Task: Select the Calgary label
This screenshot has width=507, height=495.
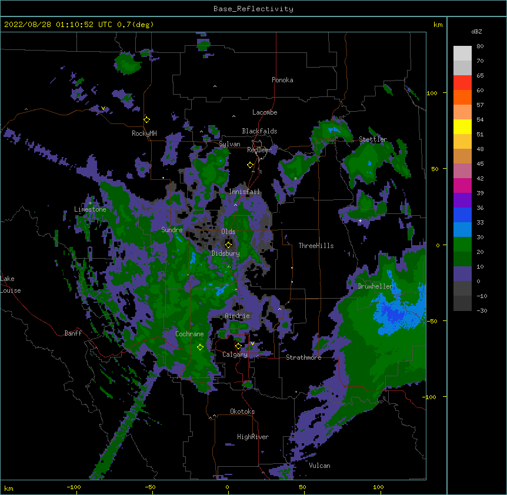Action: pyautogui.click(x=235, y=354)
